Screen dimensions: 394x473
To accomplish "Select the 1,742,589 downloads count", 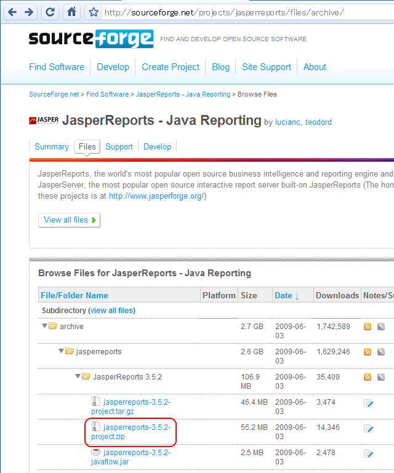I will (333, 327).
